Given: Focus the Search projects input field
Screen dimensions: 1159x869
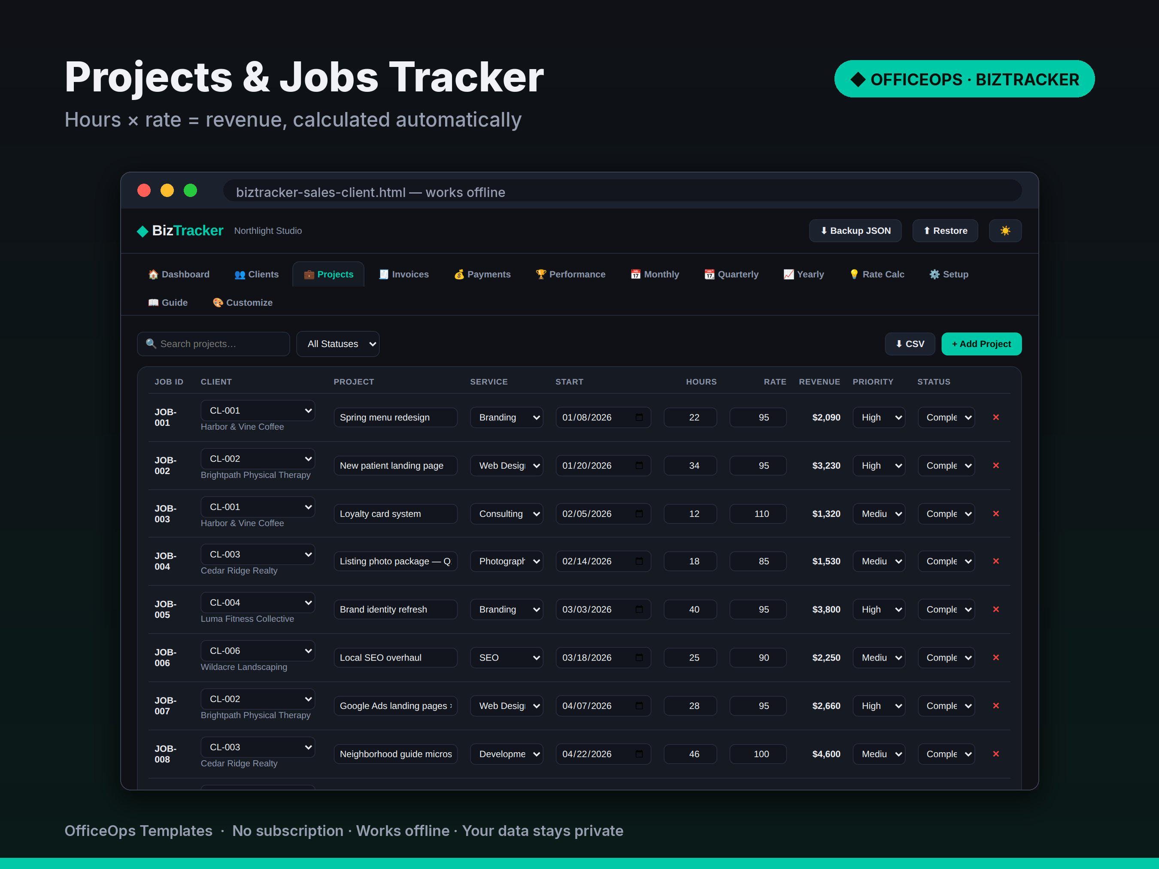Looking at the screenshot, I should 213,344.
